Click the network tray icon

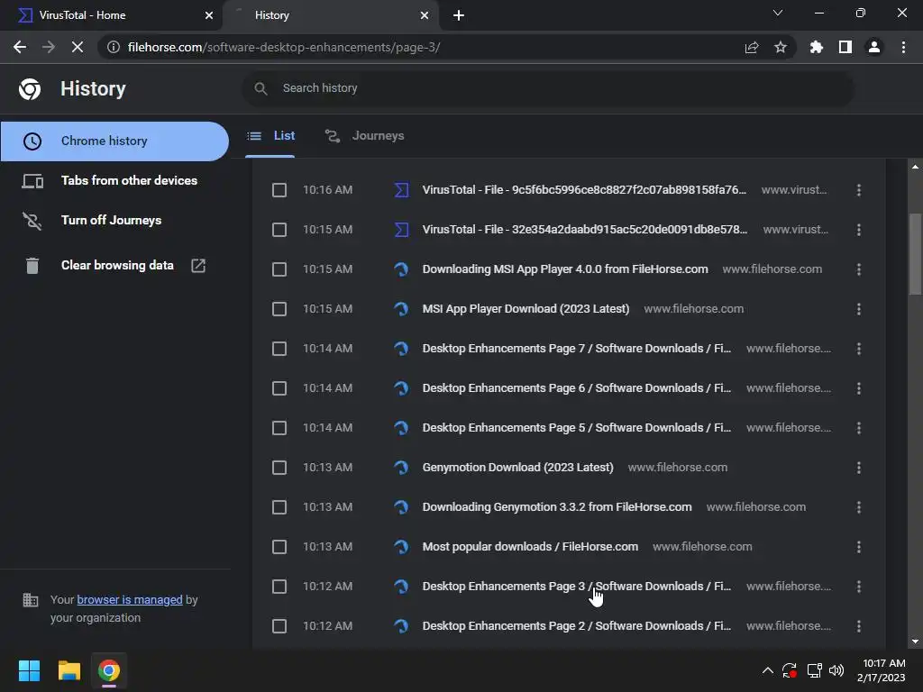point(814,670)
